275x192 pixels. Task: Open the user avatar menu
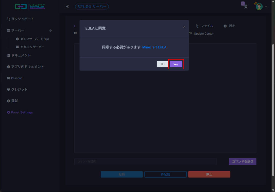tap(259, 7)
